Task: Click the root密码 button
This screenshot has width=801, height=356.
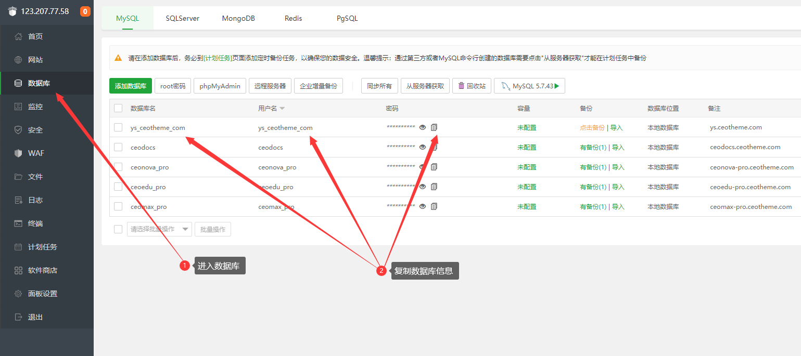Action: click(173, 86)
